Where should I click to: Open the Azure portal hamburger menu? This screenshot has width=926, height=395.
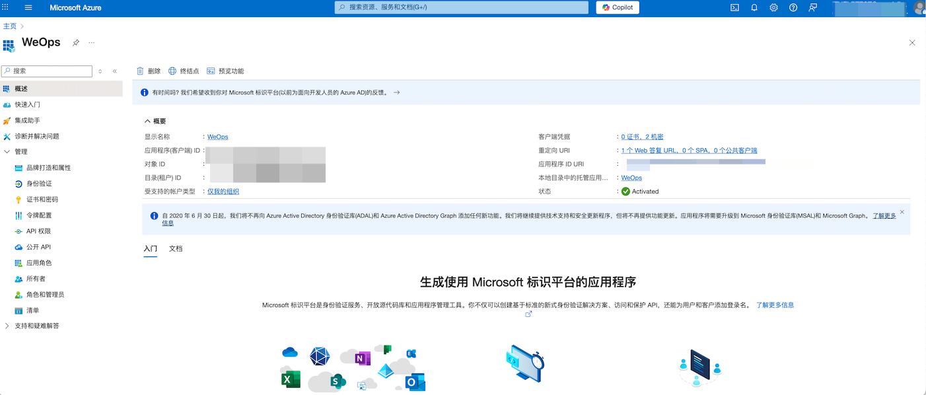coord(28,7)
